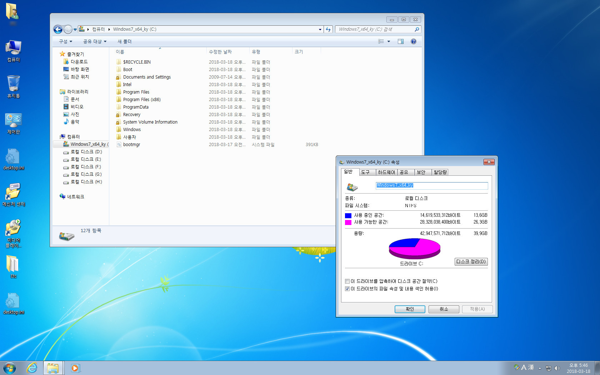Click the volume speaker tray icon
This screenshot has width=600, height=375.
click(557, 368)
